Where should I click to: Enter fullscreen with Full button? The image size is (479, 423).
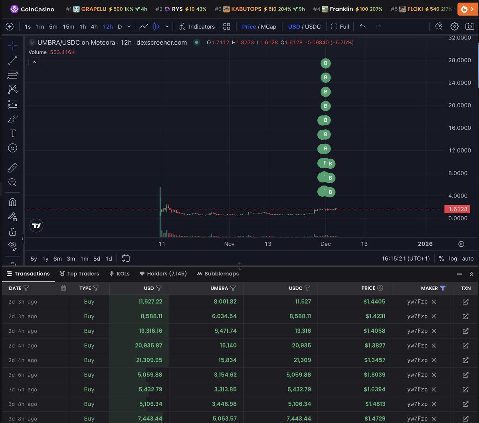(340, 27)
